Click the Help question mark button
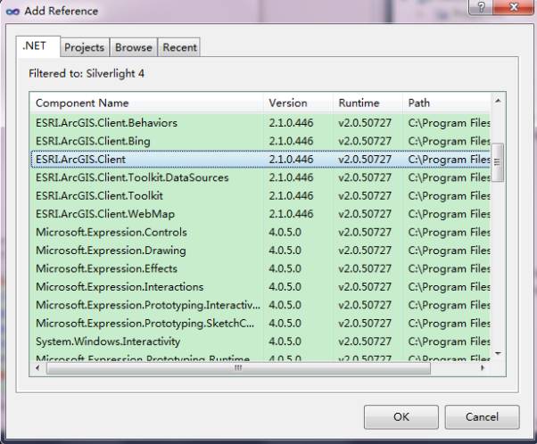Screen dimensions: 537x444 point(481,7)
